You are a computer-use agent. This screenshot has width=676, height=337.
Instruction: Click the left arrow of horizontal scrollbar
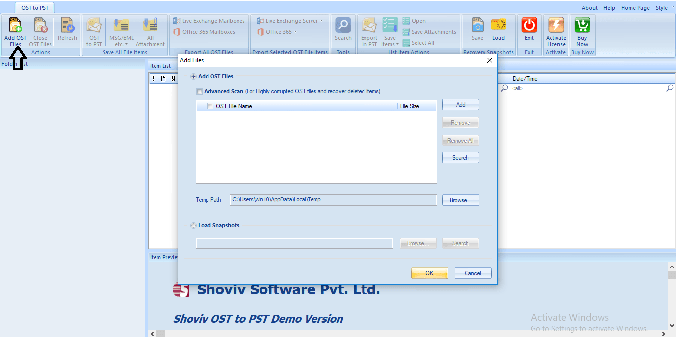(152, 334)
